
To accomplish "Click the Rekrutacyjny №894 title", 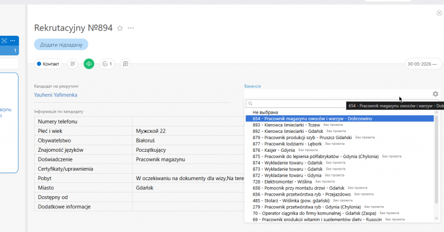I will coord(73,28).
